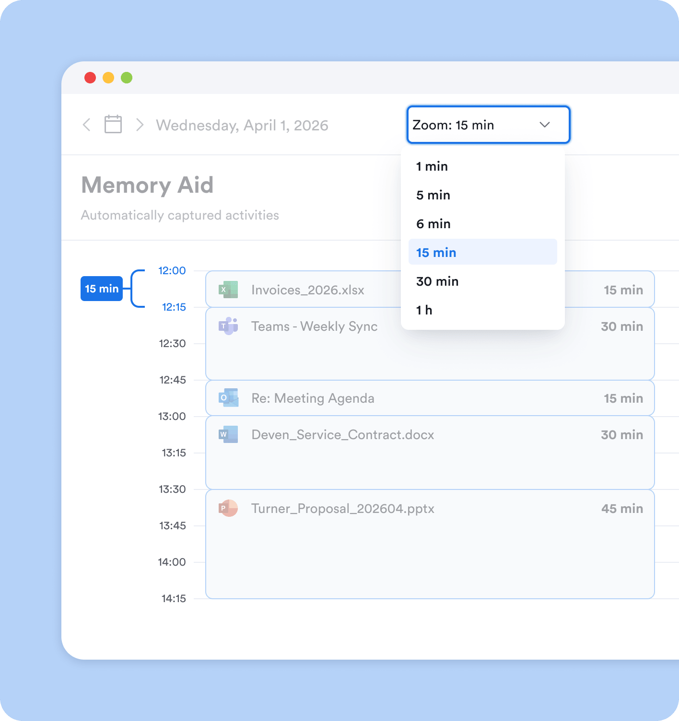This screenshot has width=679, height=721.
Task: Click the Teams icon for Weekly Sync
Action: coord(228,326)
